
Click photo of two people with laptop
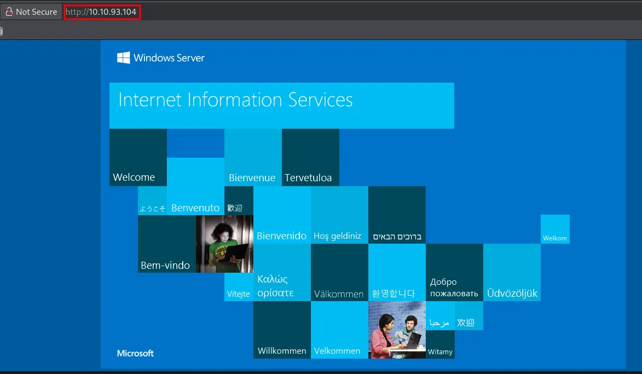397,330
